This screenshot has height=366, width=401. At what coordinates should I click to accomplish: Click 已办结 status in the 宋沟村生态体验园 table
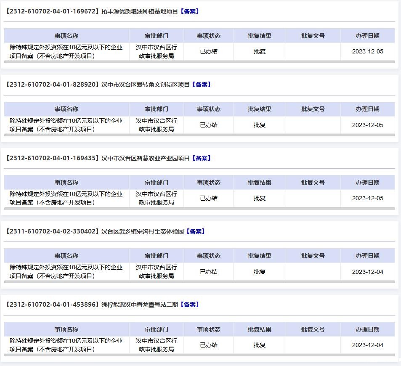(208, 272)
